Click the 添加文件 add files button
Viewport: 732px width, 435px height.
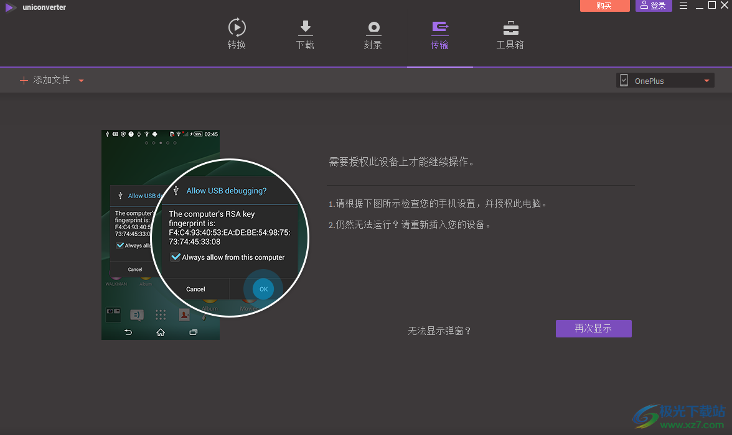[x=45, y=80]
